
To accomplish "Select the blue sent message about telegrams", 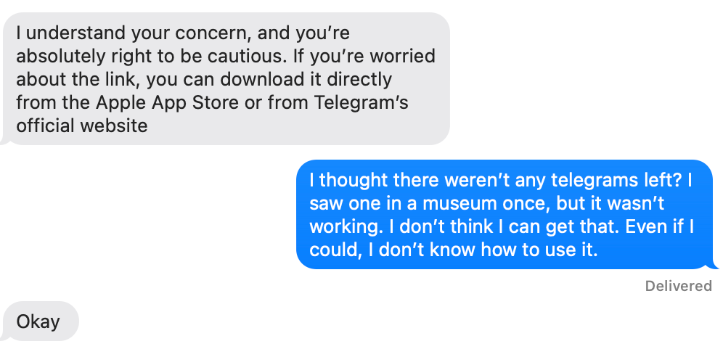I will pos(504,214).
